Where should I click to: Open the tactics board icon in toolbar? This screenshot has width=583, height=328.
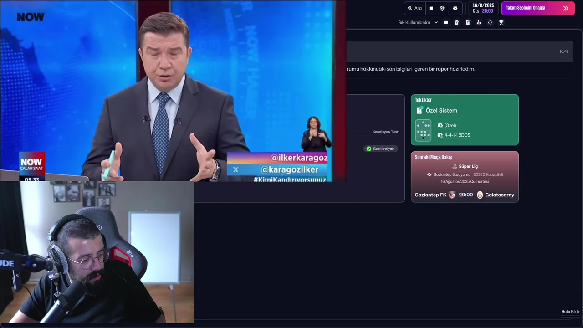point(468,22)
